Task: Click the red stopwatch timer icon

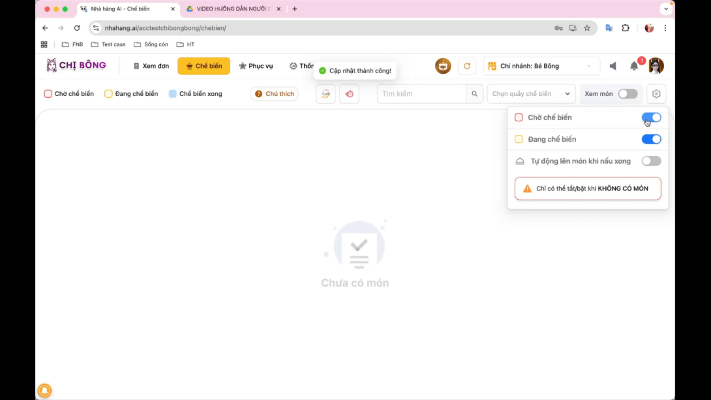Action: click(349, 94)
